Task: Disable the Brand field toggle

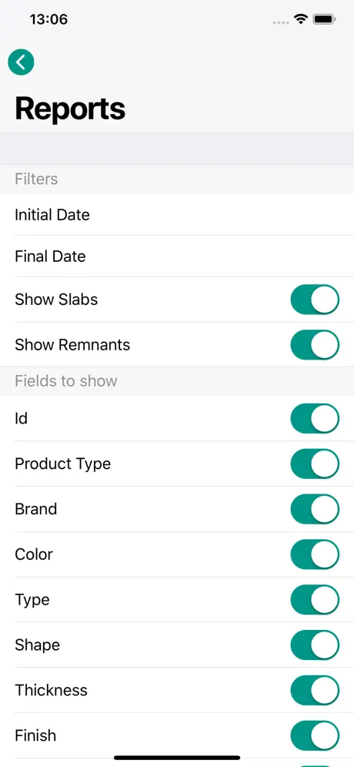Action: coord(315,509)
